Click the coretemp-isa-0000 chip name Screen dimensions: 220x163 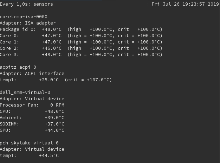(x=24, y=17)
